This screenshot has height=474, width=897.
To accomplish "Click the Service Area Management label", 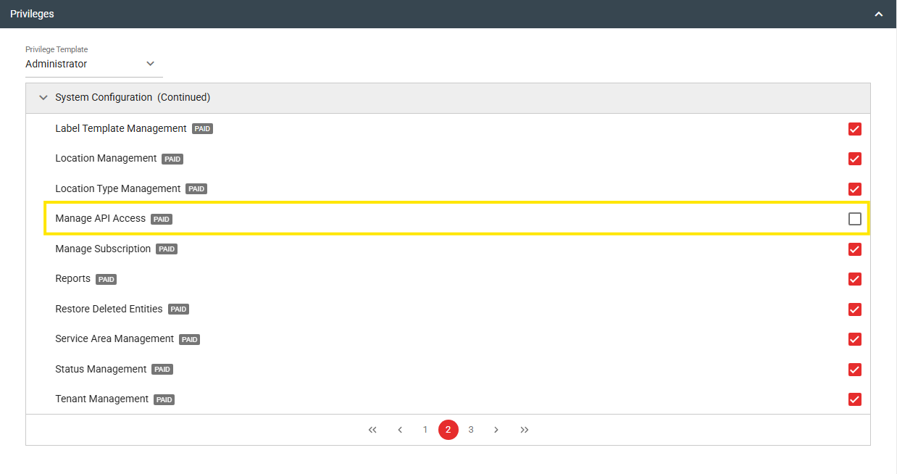I will [114, 338].
